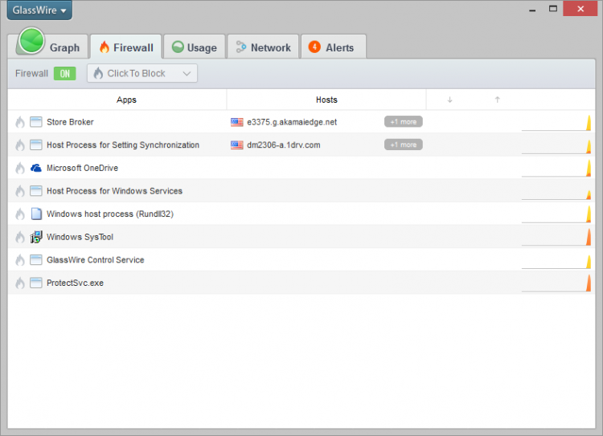Screen dimensions: 603x436
Task: Sort by upload using the up arrow column
Action: coord(497,100)
